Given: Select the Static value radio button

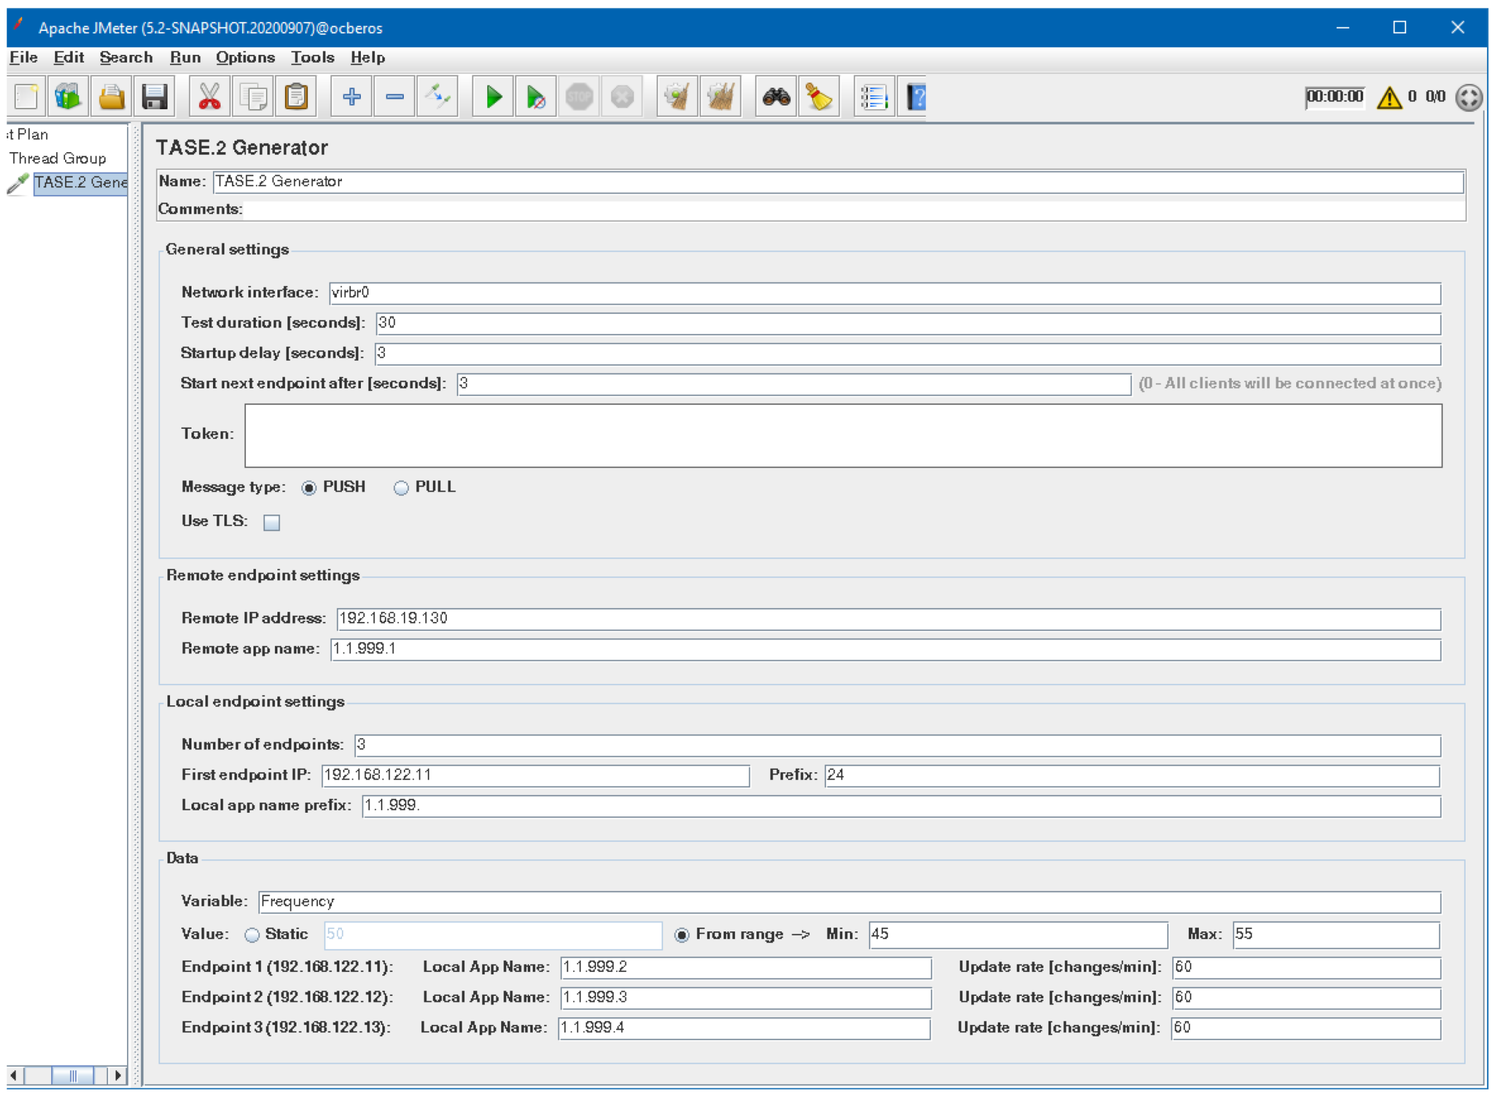Looking at the screenshot, I should pos(252,936).
